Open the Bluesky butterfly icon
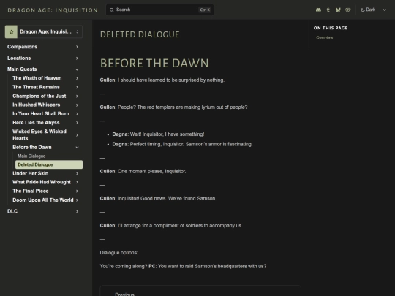 coord(338,10)
